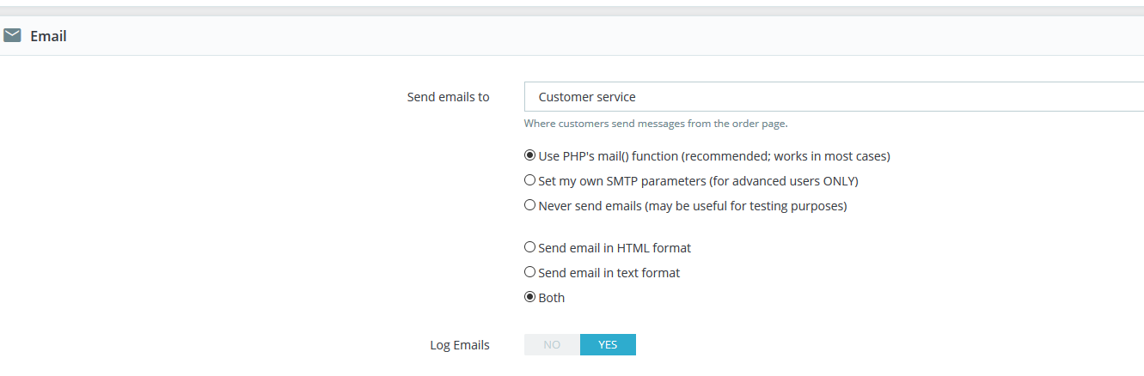Select the Never send emails radio circle

(530, 206)
